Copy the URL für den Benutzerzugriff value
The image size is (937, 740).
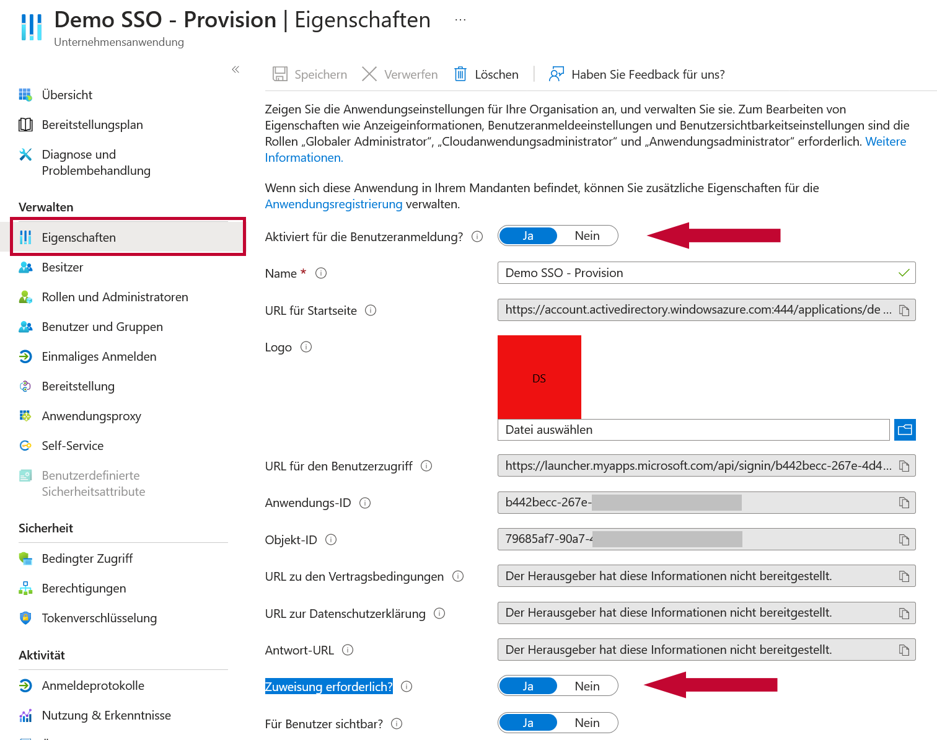(x=904, y=466)
